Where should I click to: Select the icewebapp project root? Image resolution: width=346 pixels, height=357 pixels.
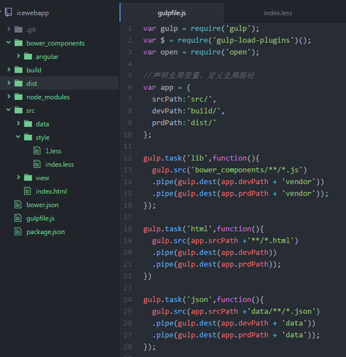tap(33, 12)
